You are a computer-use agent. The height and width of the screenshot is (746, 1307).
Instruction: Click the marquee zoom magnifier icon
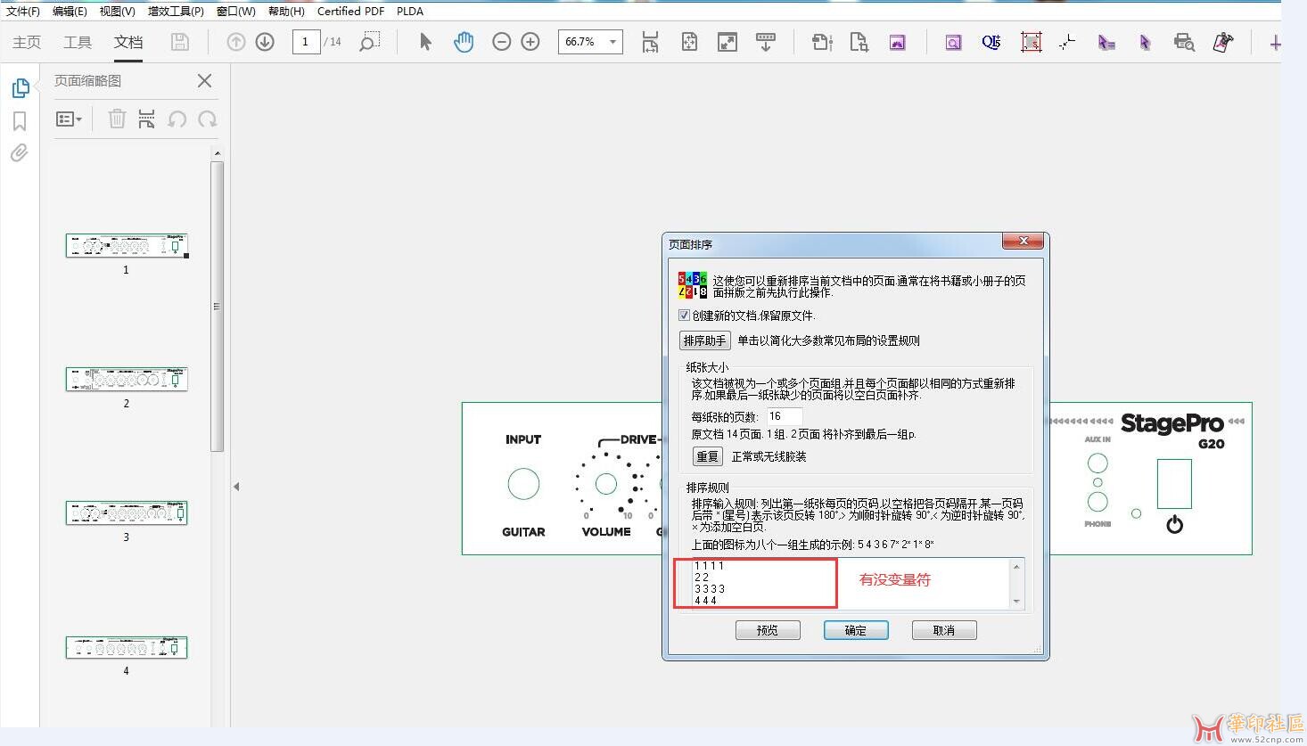pos(370,42)
